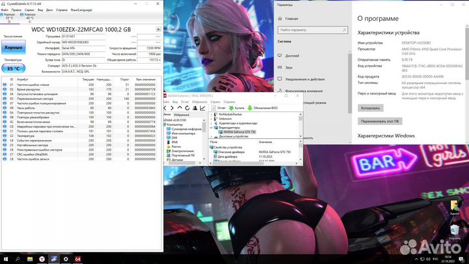This screenshot has width=469, height=264.
Task: Open Диск menu in CrystalDiskInfo
Action: coord(50,10)
